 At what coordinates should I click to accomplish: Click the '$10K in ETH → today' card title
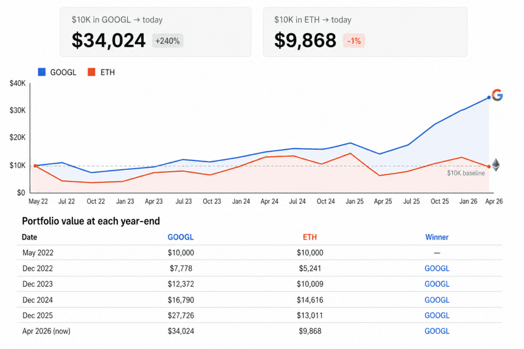(x=313, y=20)
